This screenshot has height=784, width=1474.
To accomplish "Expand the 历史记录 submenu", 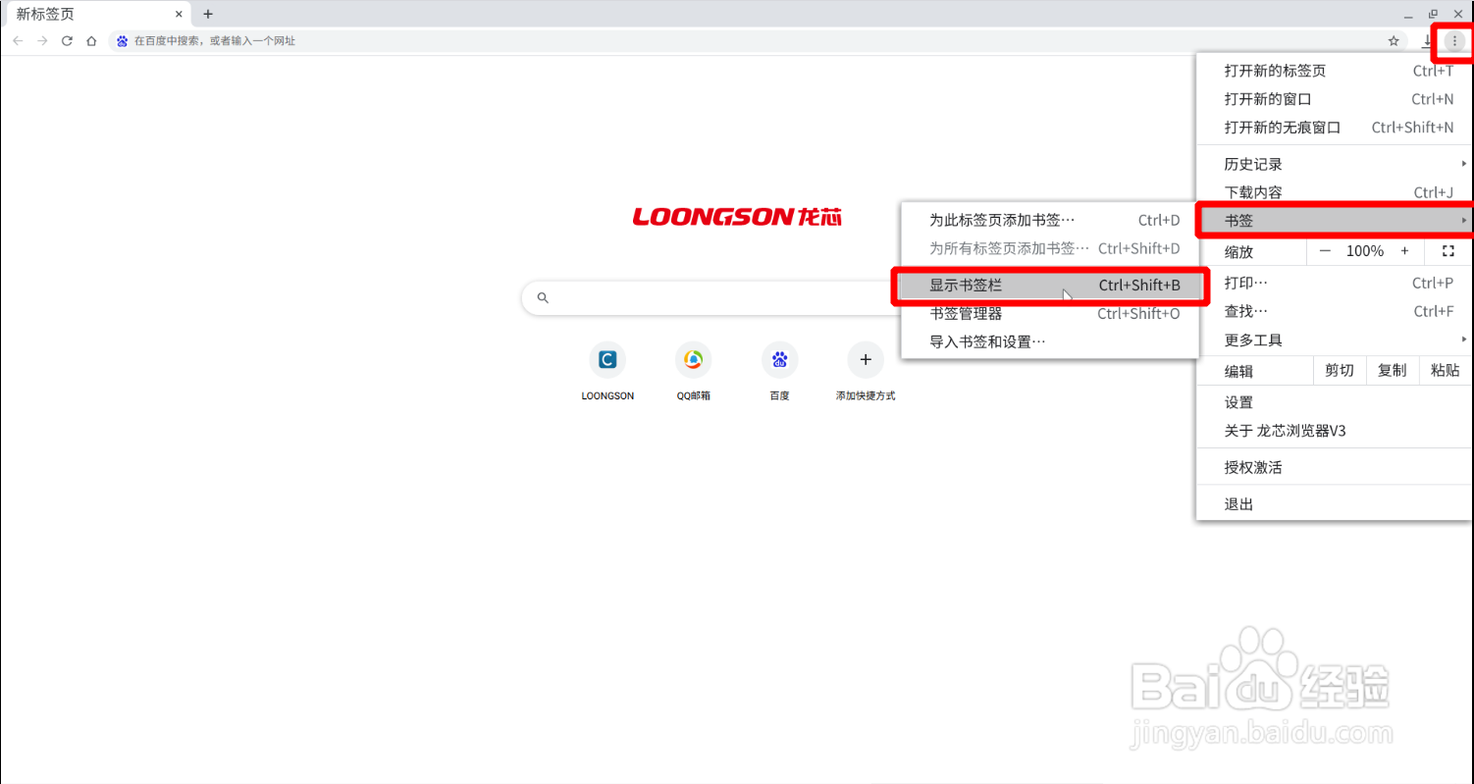I will coord(1334,164).
